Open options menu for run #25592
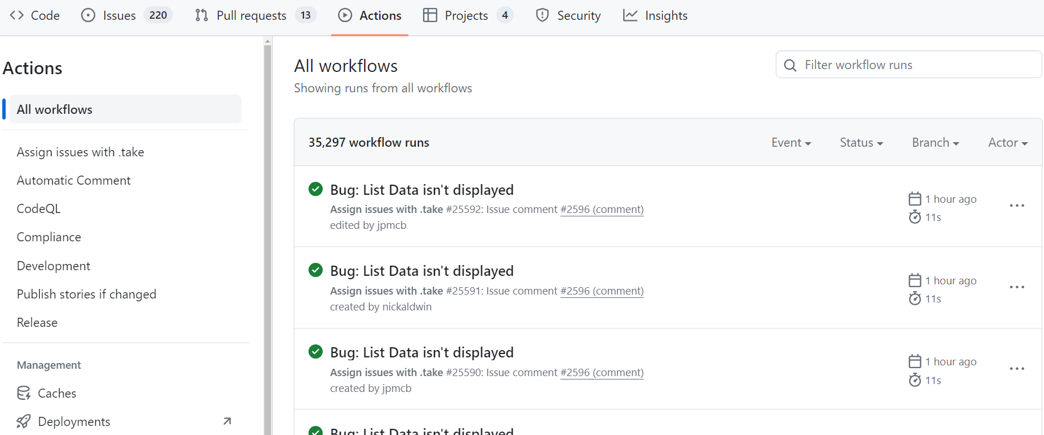Screen dimensions: 1044x435 pos(1017,206)
